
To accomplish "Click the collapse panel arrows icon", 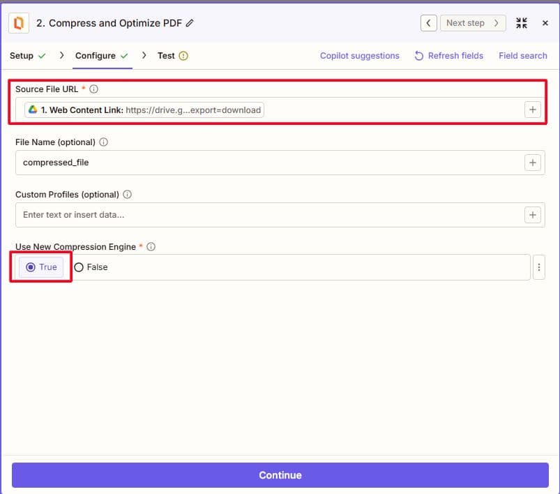I will tap(522, 23).
